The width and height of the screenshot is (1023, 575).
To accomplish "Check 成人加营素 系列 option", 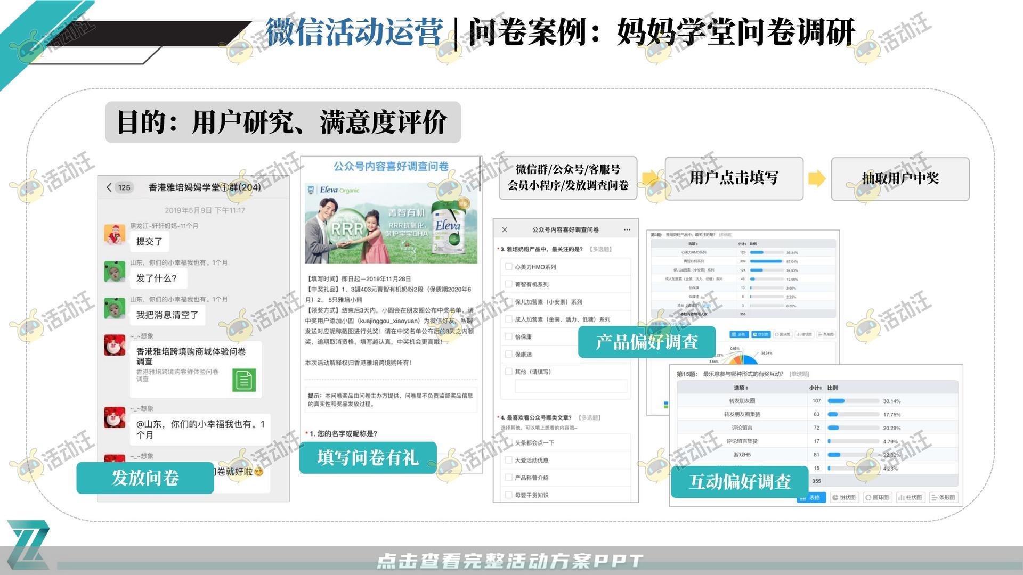I will coord(508,319).
